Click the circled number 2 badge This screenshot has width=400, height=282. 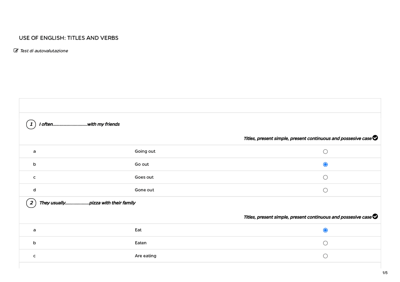point(31,203)
